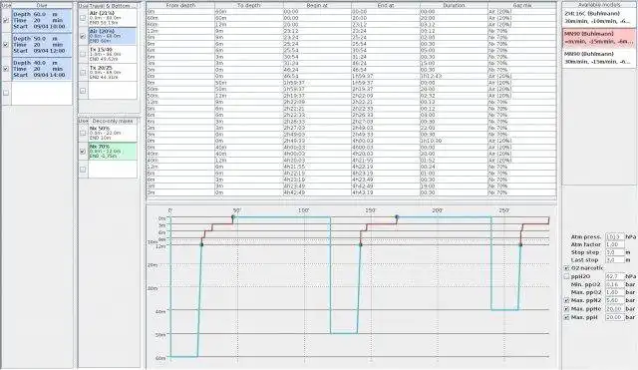The width and height of the screenshot is (638, 370).
Task: Click the Stop step value field
Action: [x=614, y=252]
